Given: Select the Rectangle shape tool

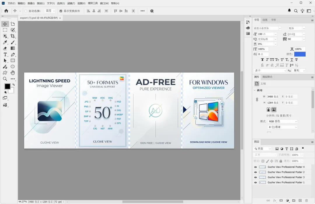Looking at the screenshot, I should pyautogui.click(x=13, y=61).
